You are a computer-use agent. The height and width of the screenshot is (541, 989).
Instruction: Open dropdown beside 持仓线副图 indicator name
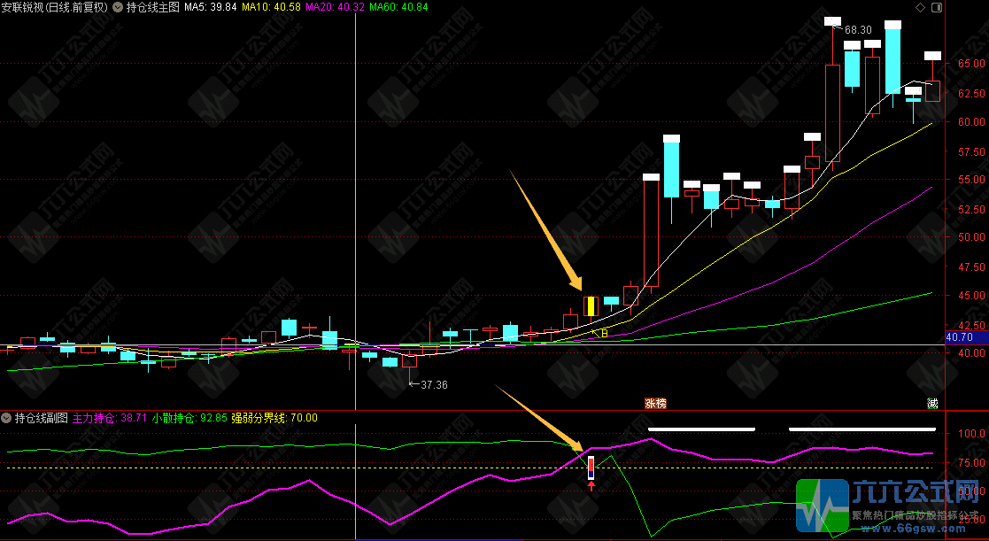[x=6, y=417]
